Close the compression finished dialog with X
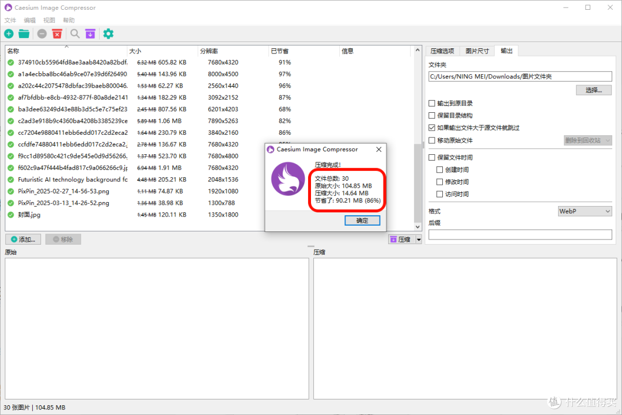The image size is (622, 415). pyautogui.click(x=379, y=150)
